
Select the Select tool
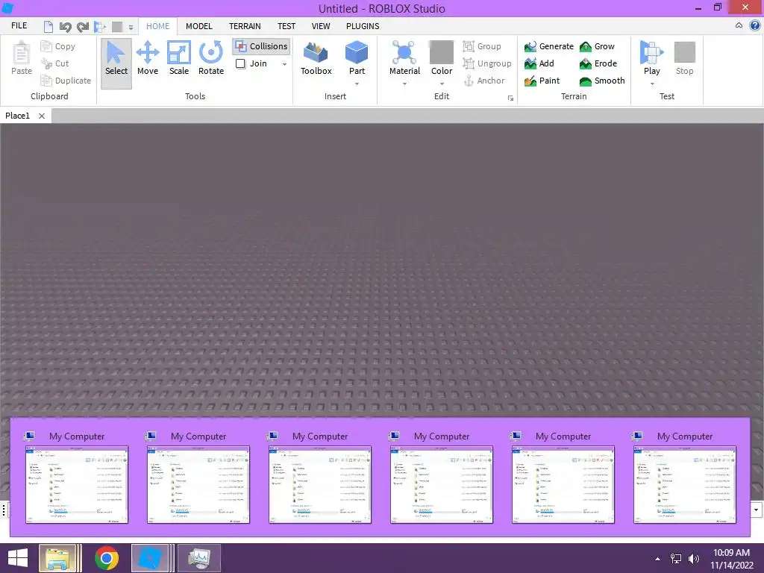(x=116, y=63)
